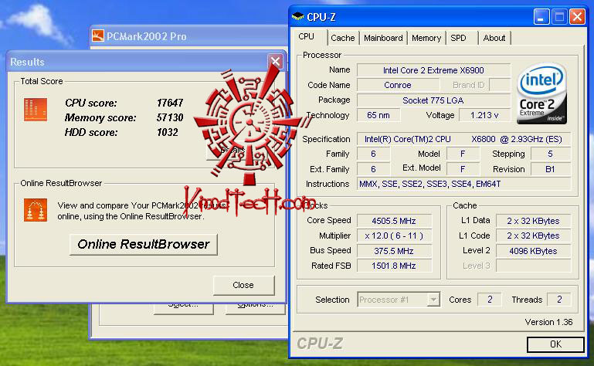This screenshot has width=594, height=366.
Task: Click the Multiplier value x 12.0
Action: [x=394, y=236]
